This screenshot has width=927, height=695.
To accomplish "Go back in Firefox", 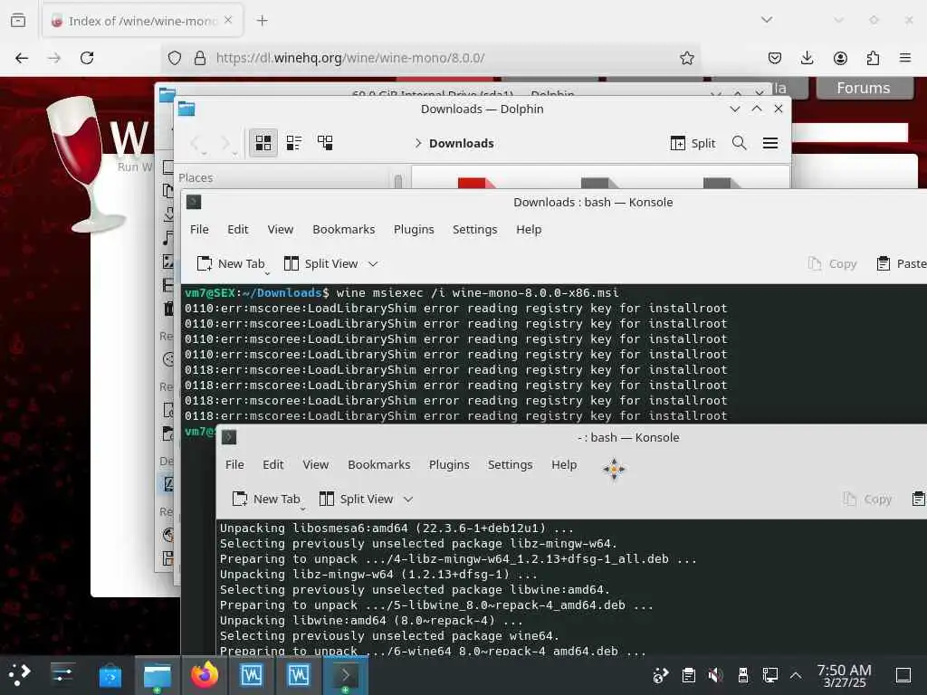I will (22, 58).
